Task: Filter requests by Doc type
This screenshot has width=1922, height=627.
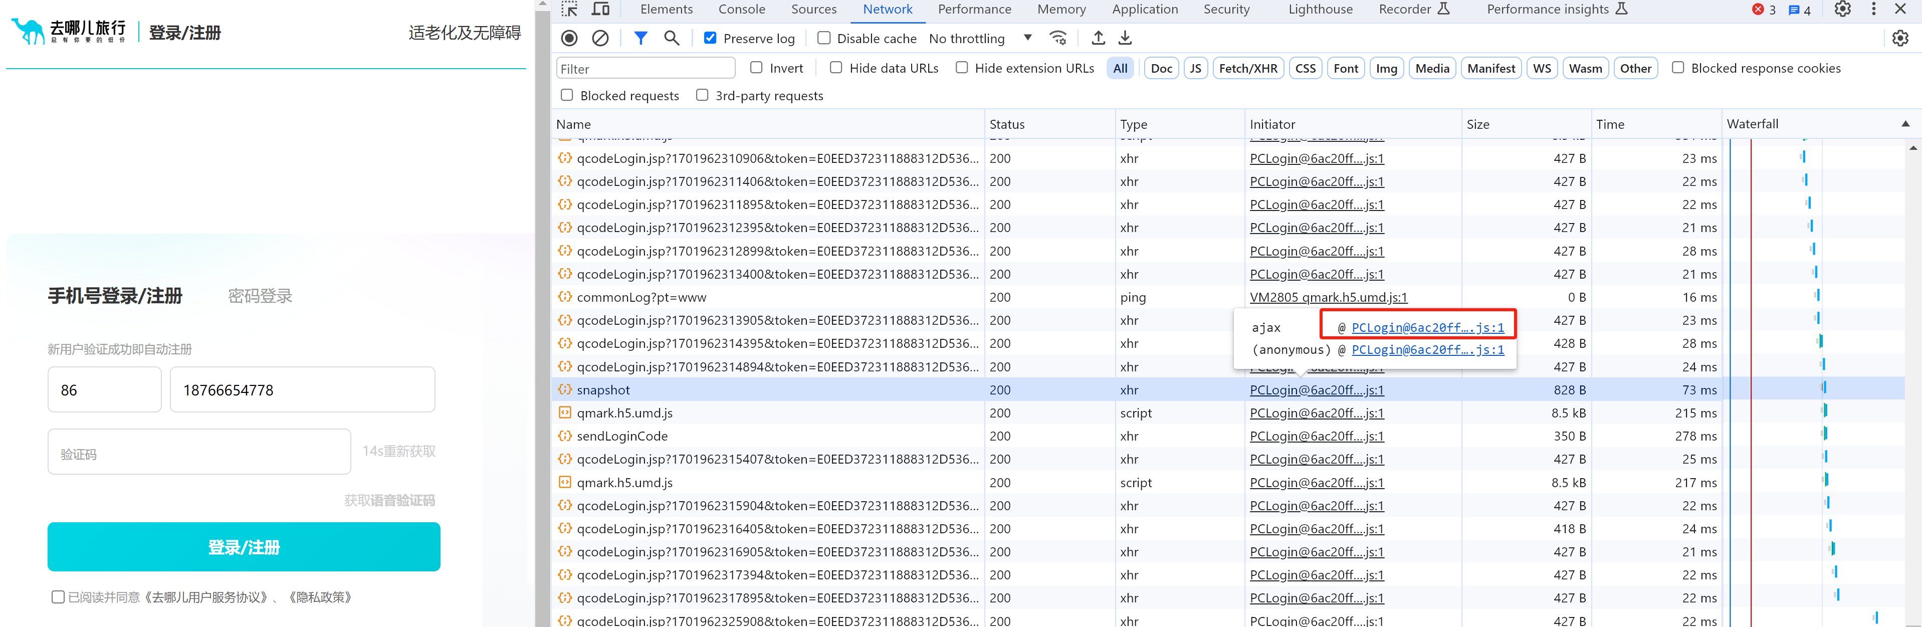Action: [x=1161, y=68]
